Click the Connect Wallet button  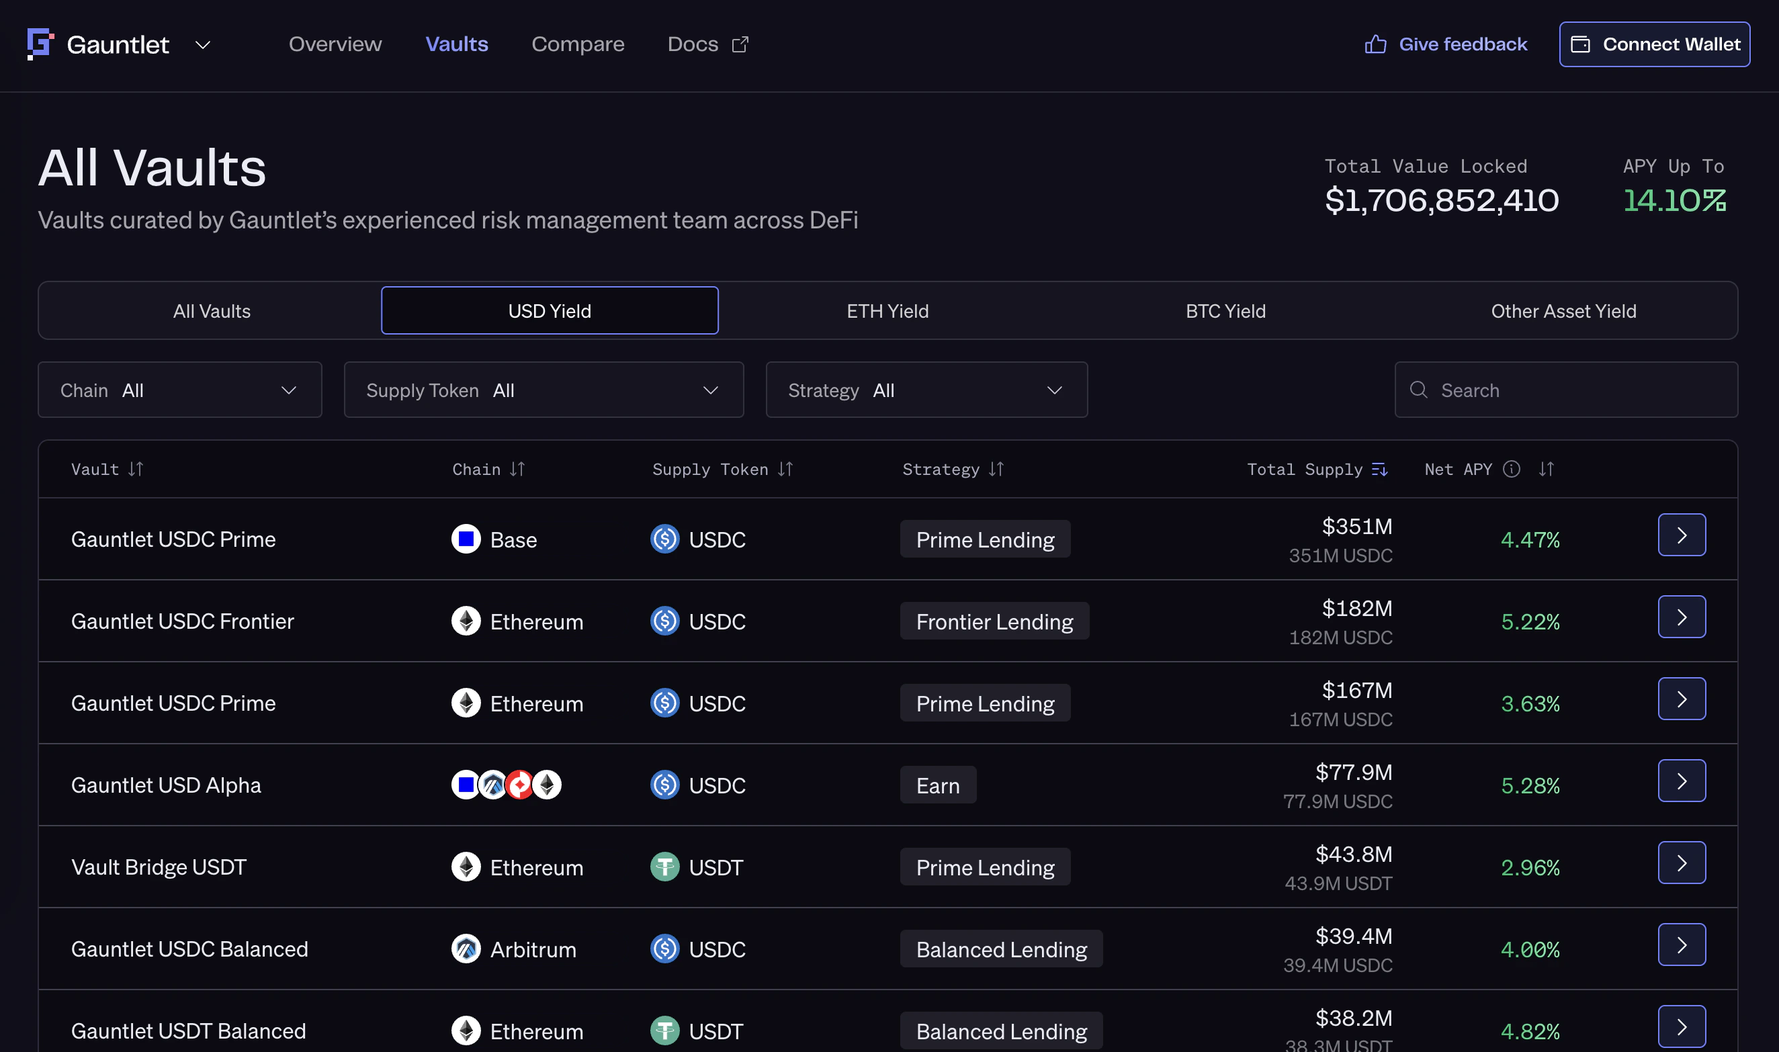coord(1654,44)
